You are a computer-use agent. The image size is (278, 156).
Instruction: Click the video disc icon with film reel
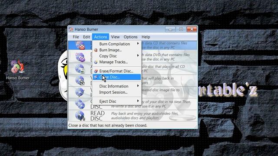(x=80, y=81)
